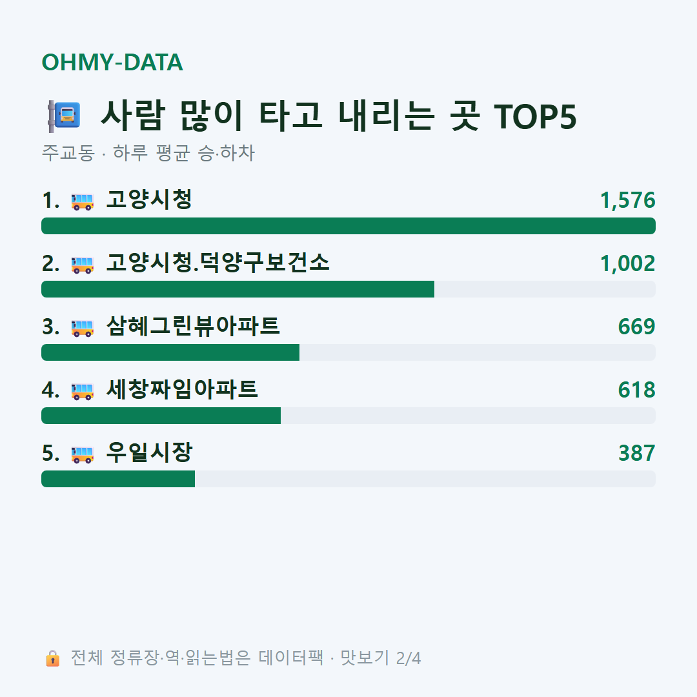
Task: Click the 데이터팩 맛보기 2/4 footer text
Action: pyautogui.click(x=339, y=658)
